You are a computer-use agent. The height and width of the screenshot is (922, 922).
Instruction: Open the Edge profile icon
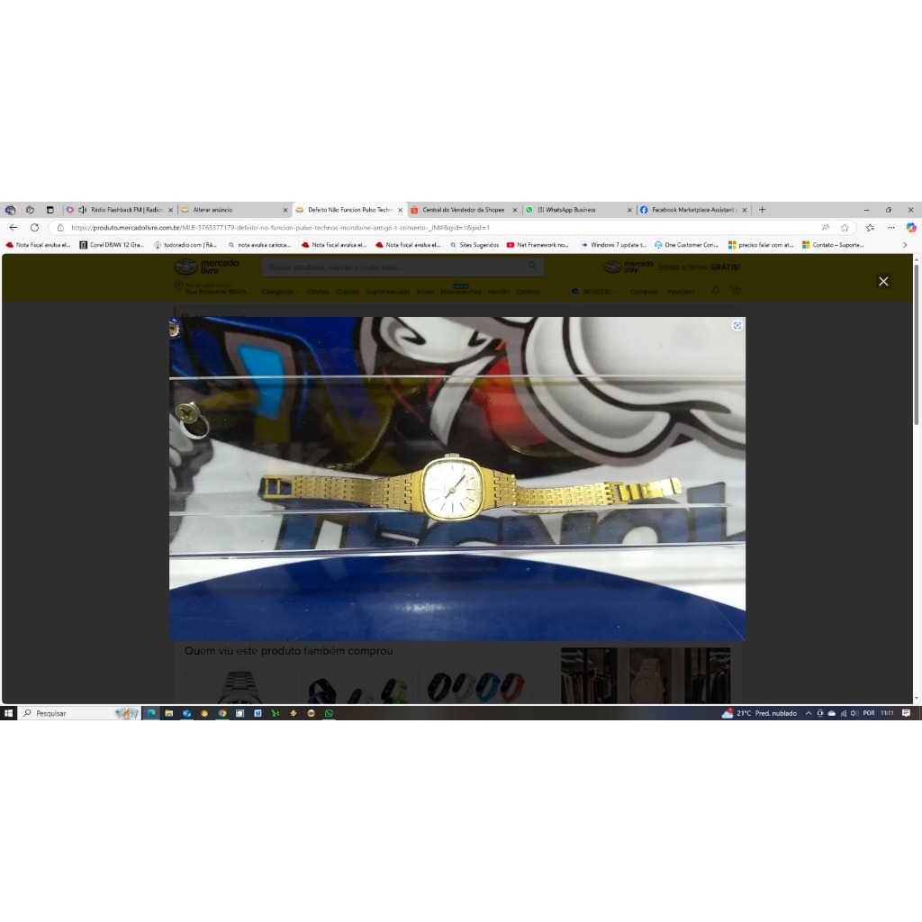(11, 210)
